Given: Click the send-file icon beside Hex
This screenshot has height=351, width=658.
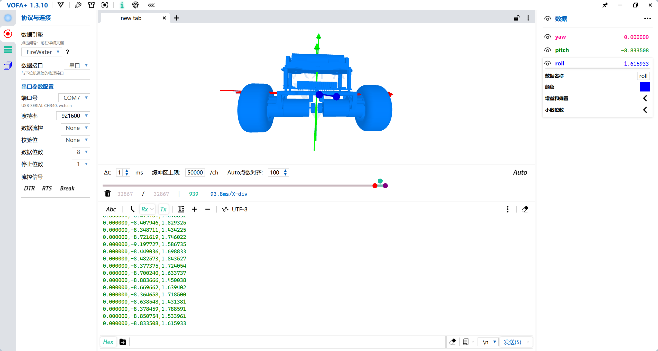Looking at the screenshot, I should 123,342.
